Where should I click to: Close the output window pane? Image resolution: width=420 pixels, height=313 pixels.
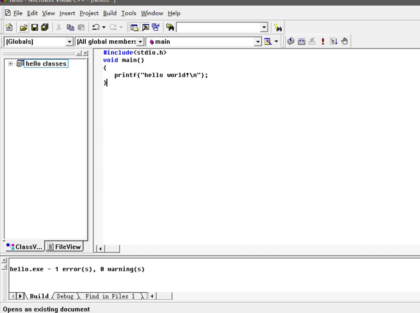[x=4, y=260]
